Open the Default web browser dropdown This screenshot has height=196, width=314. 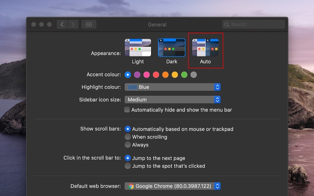(x=172, y=186)
